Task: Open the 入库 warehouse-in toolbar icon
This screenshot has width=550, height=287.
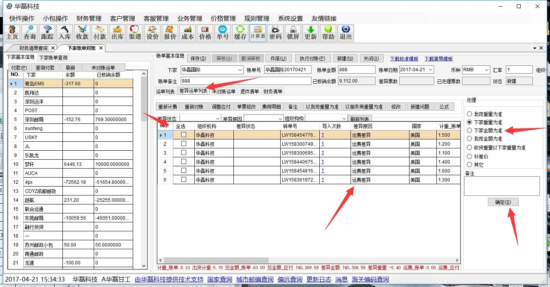Action: (65, 33)
